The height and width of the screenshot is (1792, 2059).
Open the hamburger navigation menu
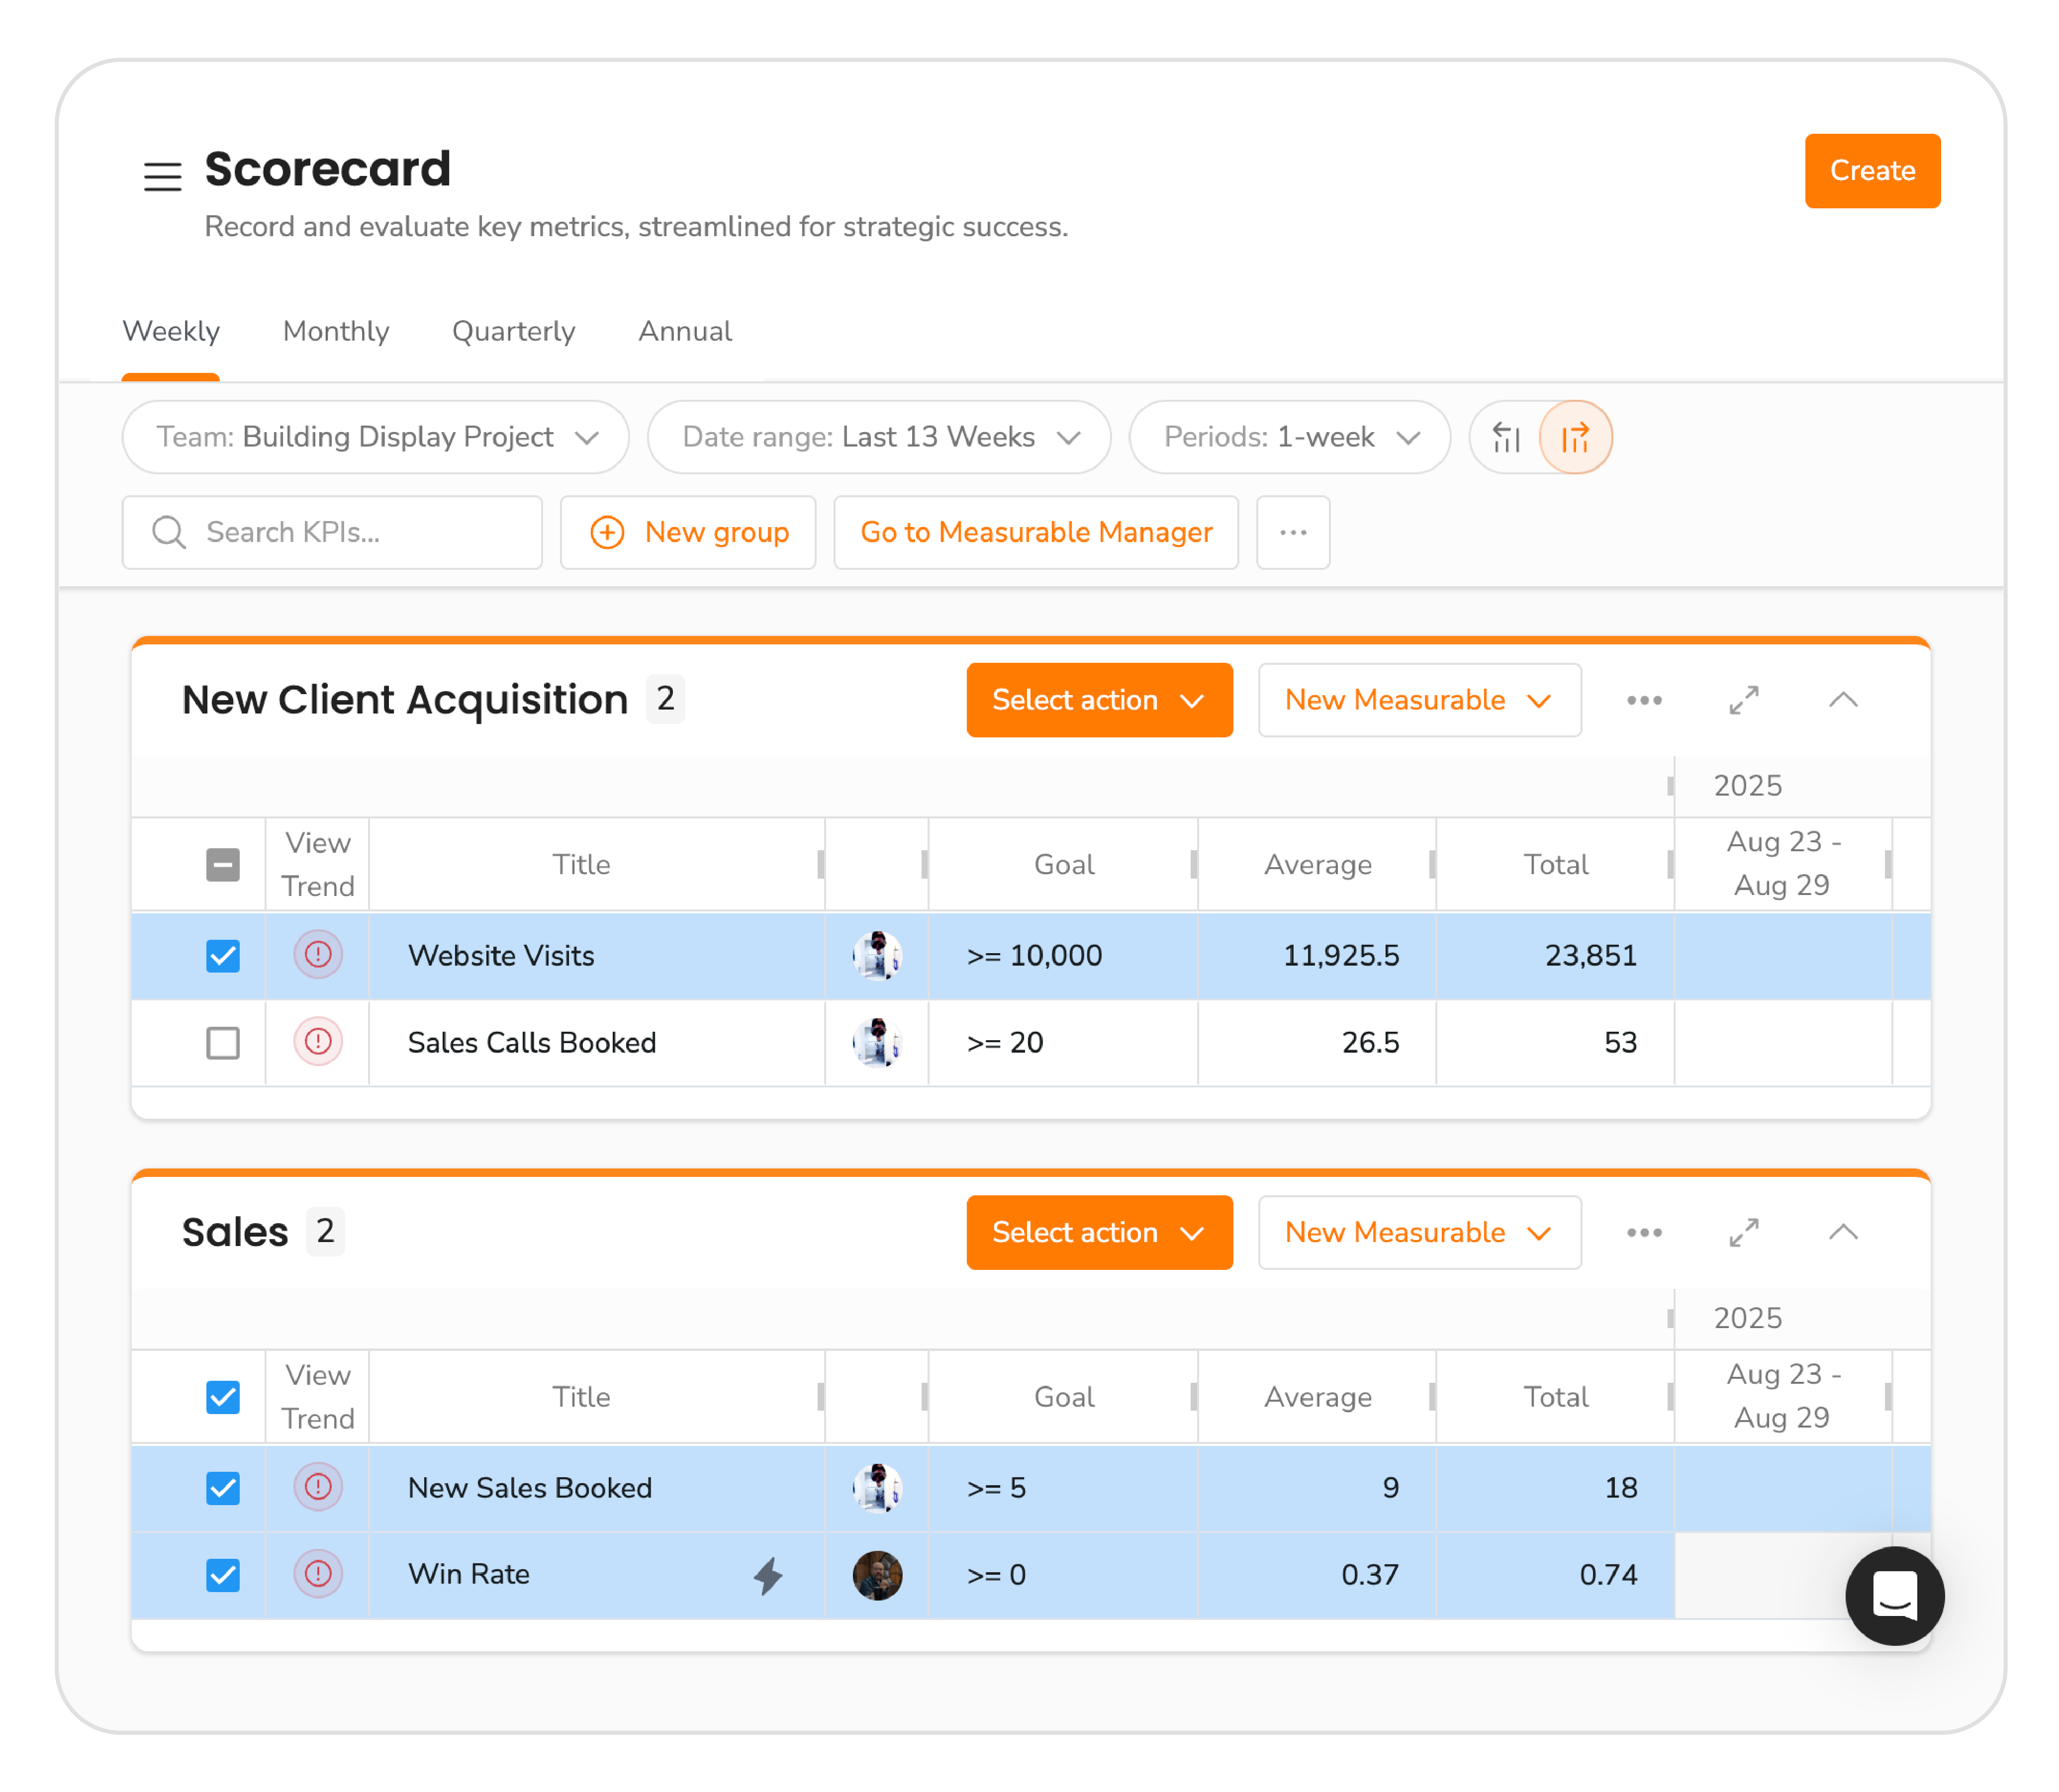pos(163,176)
